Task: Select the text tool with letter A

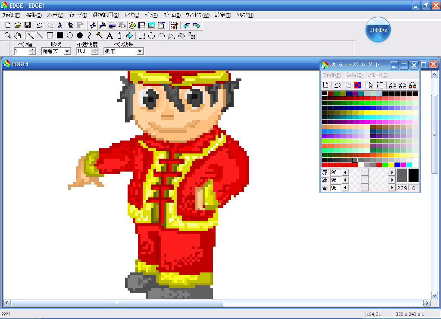Action: pyautogui.click(x=109, y=36)
